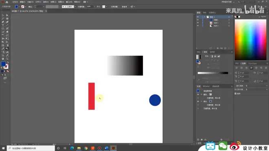Hide the blue ellipse sublayer

point(198,20)
